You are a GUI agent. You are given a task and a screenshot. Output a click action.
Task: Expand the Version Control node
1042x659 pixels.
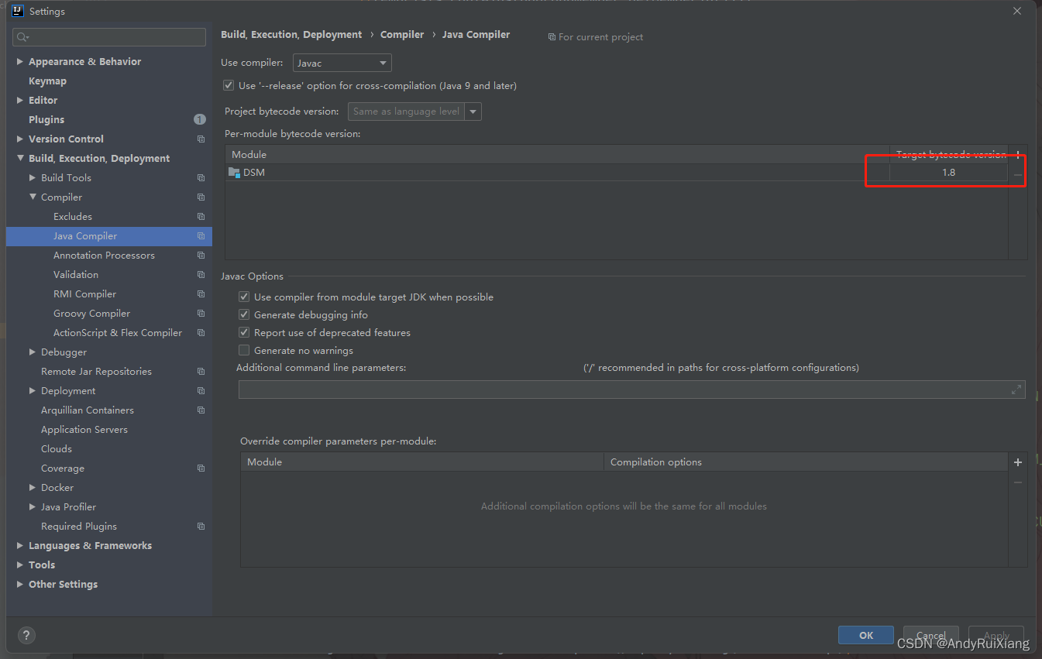click(20, 139)
